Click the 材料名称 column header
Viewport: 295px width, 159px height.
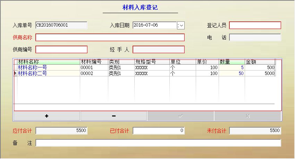49,62
